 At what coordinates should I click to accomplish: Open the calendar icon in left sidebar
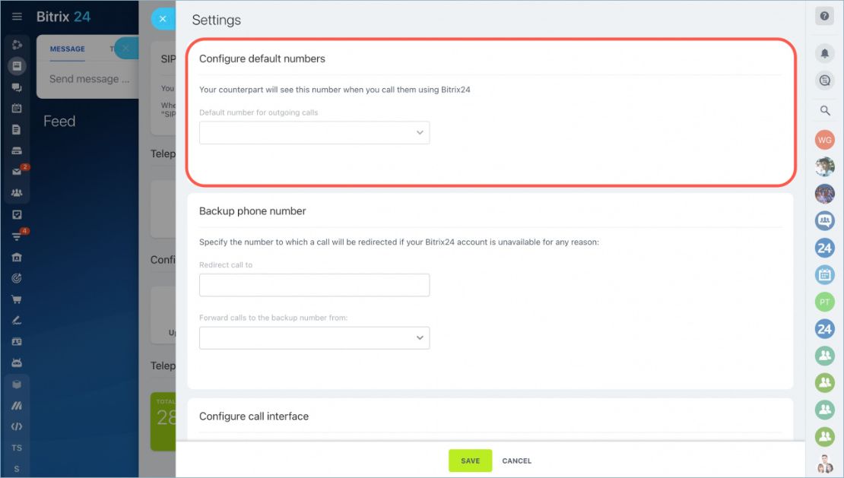tap(17, 108)
